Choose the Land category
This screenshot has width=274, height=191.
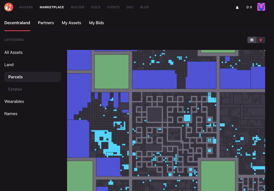(9, 65)
